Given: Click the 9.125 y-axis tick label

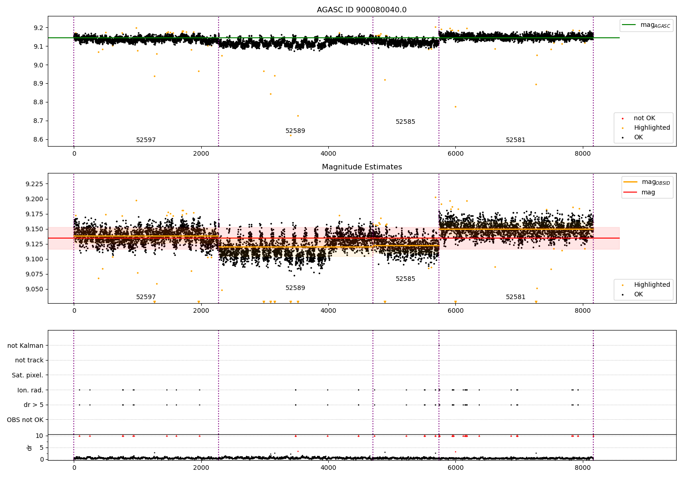Looking at the screenshot, I should [34, 244].
